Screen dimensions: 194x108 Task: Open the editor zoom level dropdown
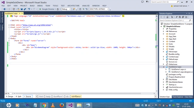click(x=12, y=94)
